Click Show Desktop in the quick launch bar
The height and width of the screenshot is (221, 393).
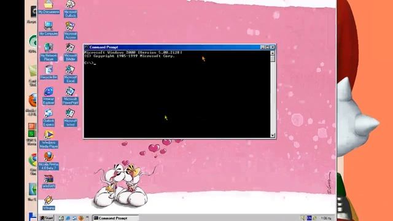61,219
